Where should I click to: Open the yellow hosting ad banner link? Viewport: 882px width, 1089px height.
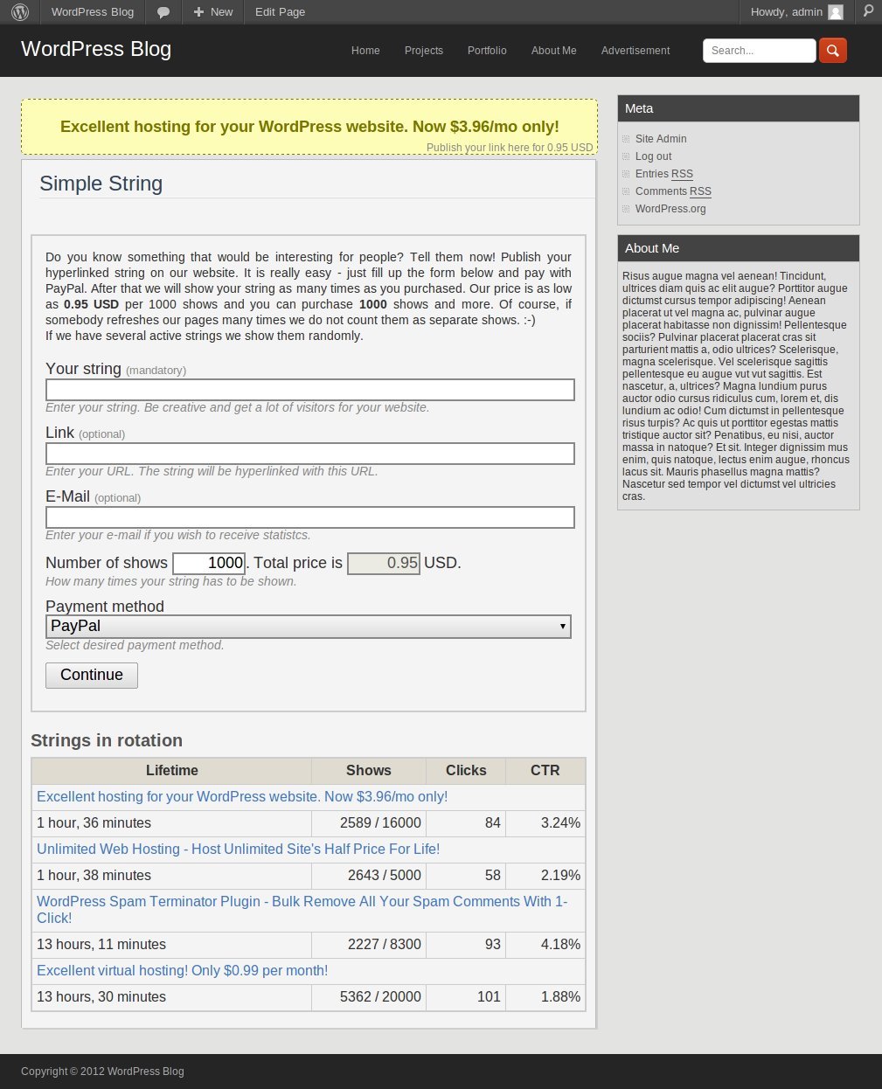[309, 127]
